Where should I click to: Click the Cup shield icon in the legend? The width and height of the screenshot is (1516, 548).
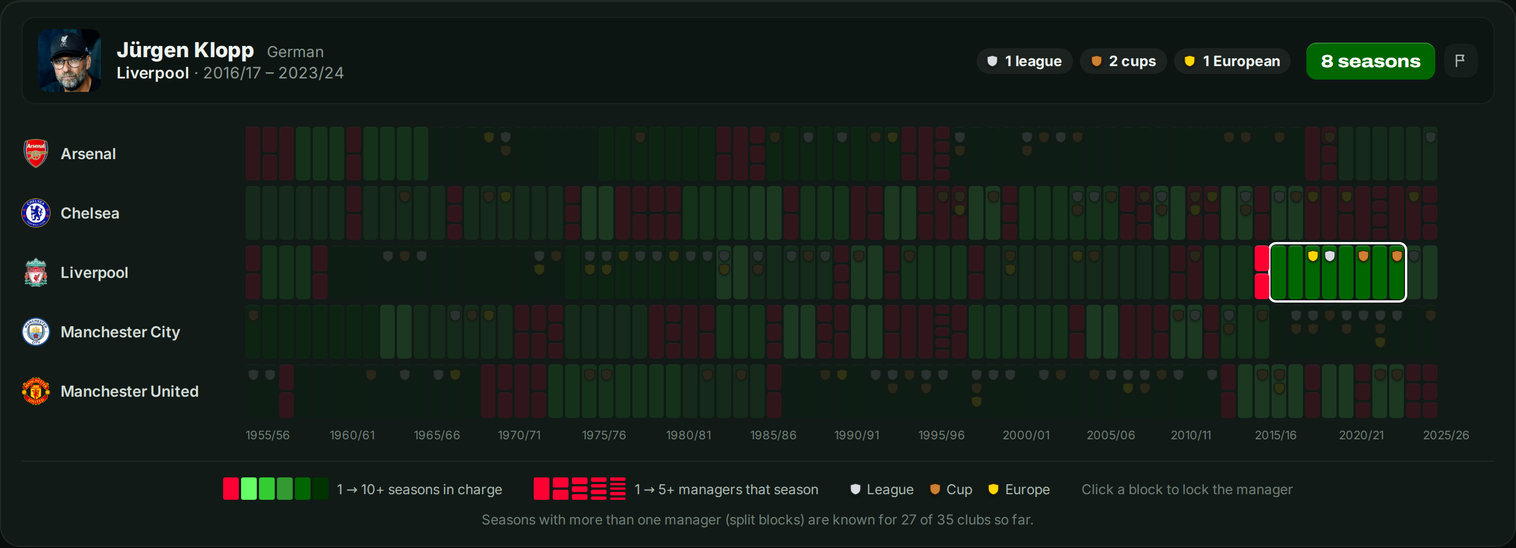(935, 489)
